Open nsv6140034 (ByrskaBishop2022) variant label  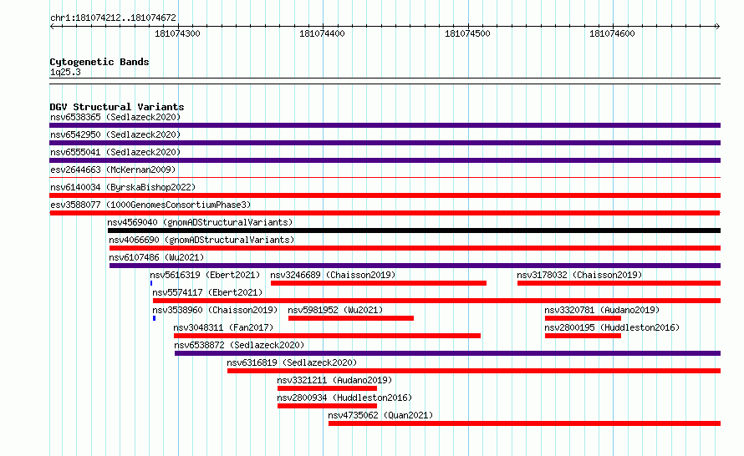pos(123,187)
